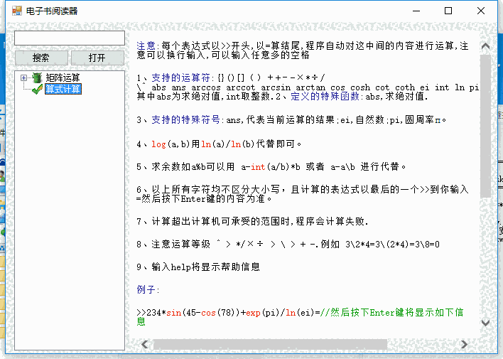Click the green checkmark icon beside 算式计算
This screenshot has height=359, width=503.
click(x=37, y=89)
